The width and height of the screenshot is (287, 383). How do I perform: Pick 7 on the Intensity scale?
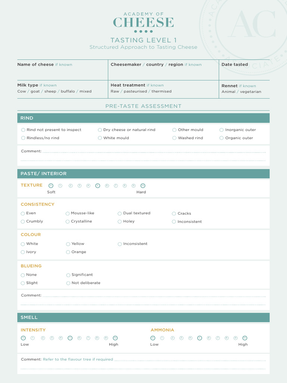point(88,338)
